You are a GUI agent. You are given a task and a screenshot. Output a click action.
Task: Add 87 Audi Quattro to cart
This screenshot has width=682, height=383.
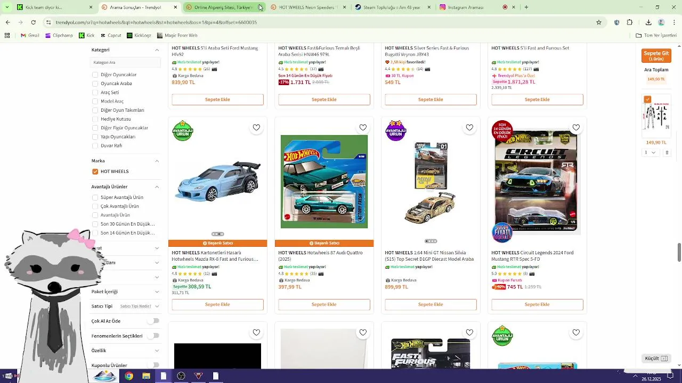point(324,305)
